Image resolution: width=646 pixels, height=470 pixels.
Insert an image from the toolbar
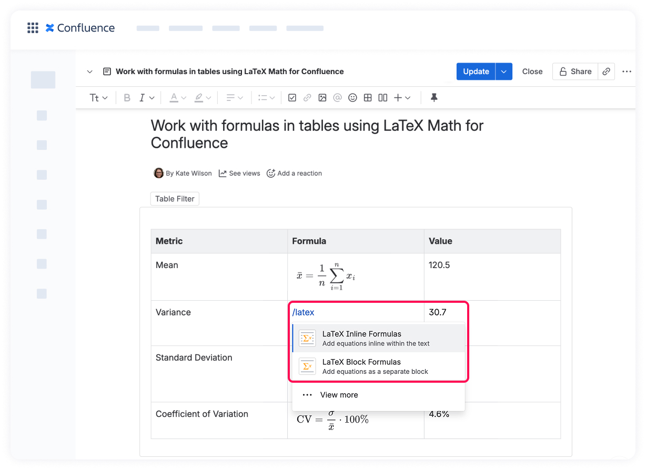click(322, 98)
